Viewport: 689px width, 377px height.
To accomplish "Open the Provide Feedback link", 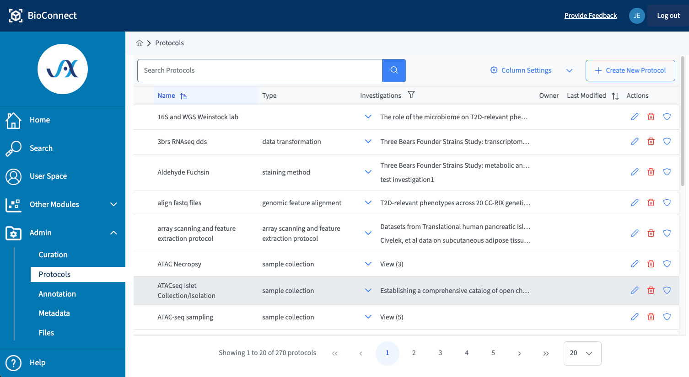I will pyautogui.click(x=590, y=15).
